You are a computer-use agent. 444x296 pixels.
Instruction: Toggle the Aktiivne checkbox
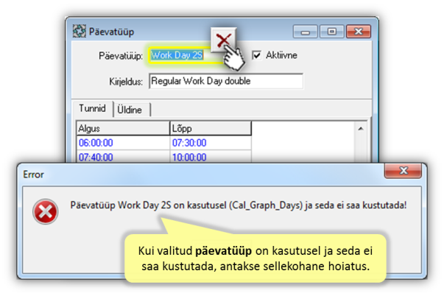point(257,55)
